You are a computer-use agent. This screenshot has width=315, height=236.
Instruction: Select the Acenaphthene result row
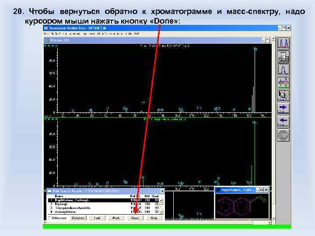(103, 212)
